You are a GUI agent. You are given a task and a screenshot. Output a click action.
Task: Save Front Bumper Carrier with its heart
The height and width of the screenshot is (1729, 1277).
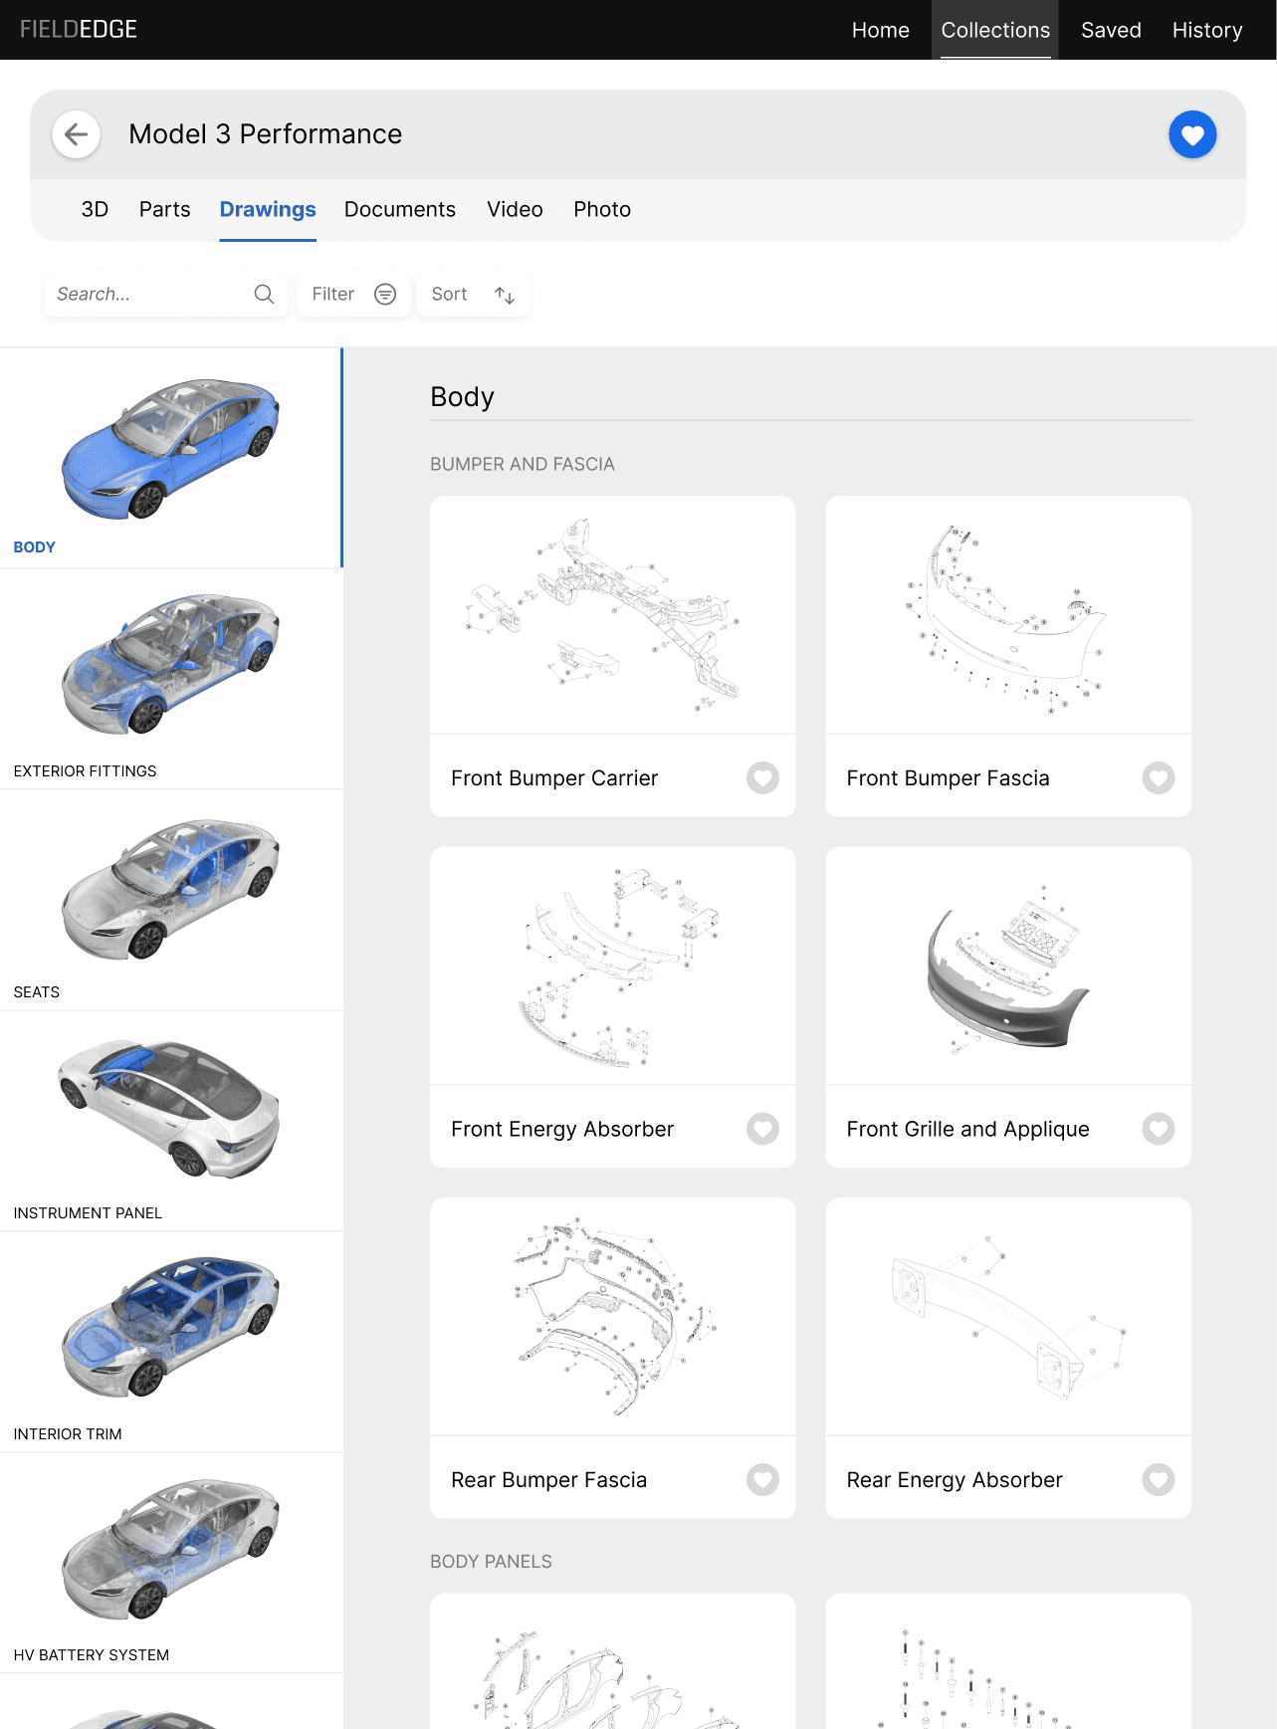pos(762,777)
